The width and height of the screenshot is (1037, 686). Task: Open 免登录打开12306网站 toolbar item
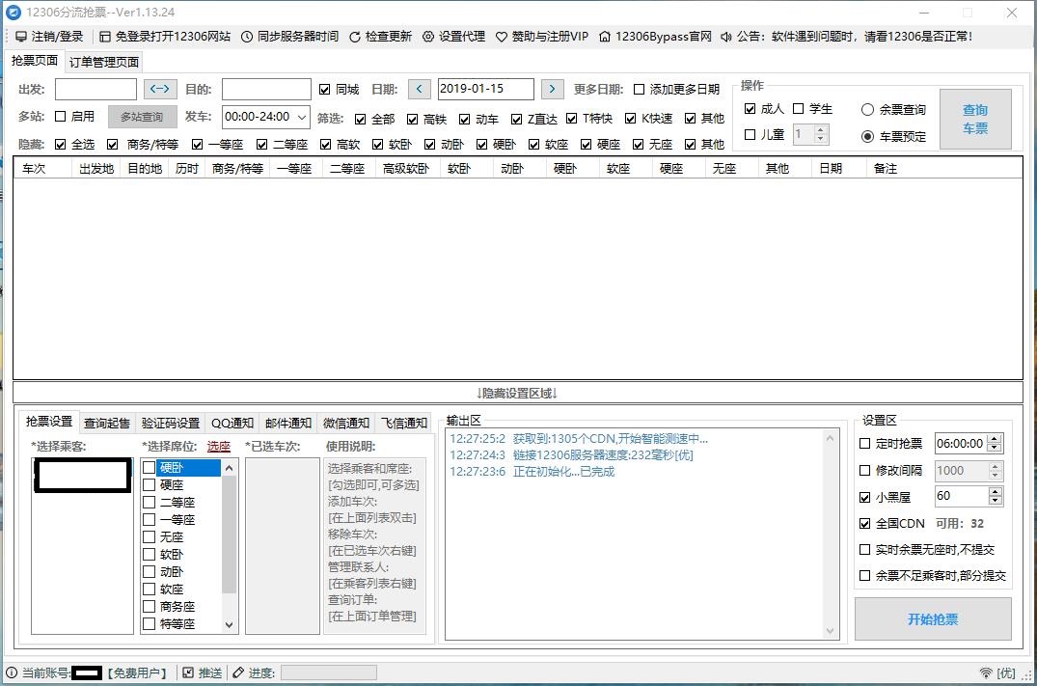165,37
